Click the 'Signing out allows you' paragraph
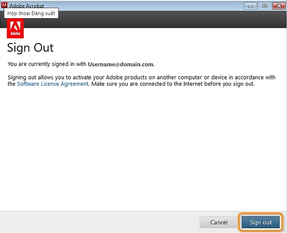 point(141,80)
